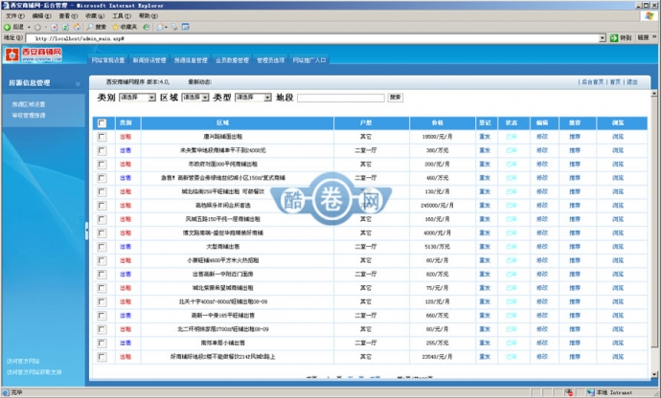The height and width of the screenshot is (398, 661).
Task: Go to browser Home icon
Action: pyautogui.click(x=77, y=27)
